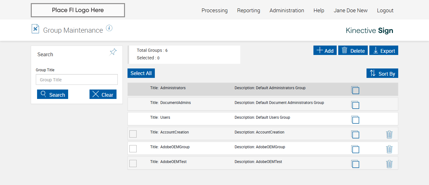Click the Select All button

141,73
